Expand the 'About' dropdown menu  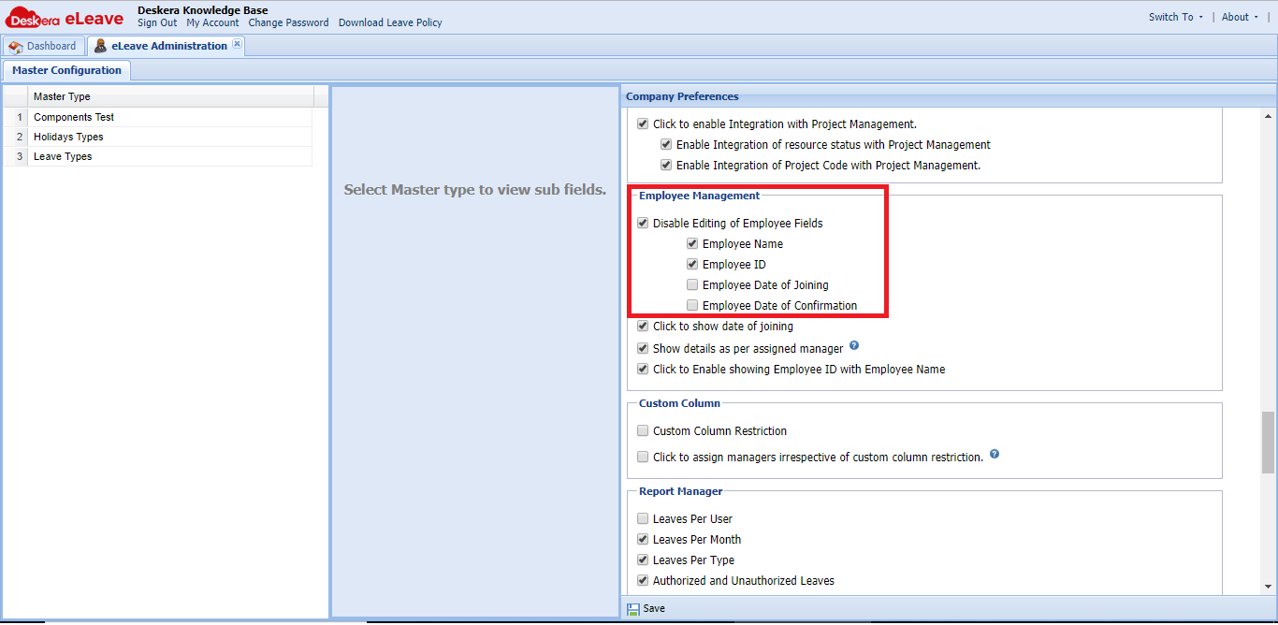point(1237,16)
